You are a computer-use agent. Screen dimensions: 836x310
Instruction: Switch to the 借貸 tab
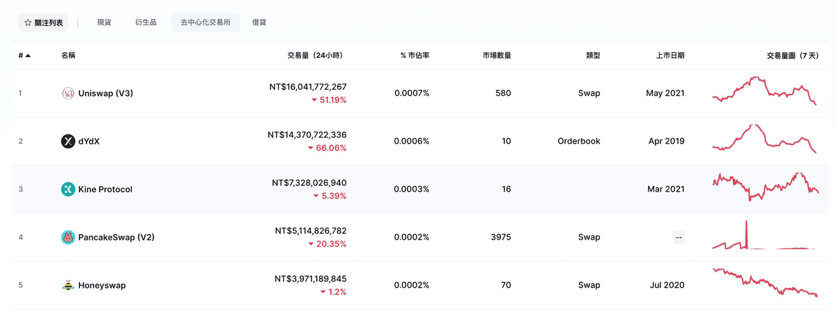[x=259, y=22]
